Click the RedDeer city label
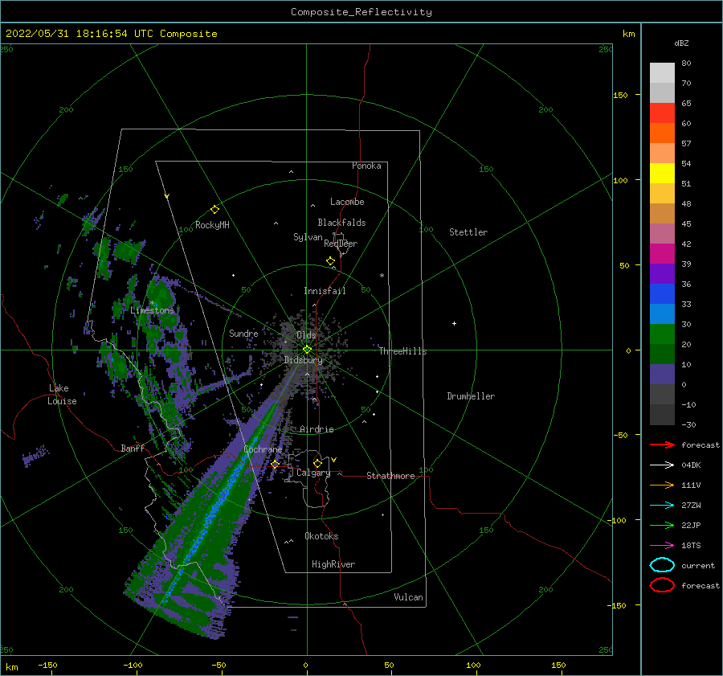Screen dimensions: 723x676 point(341,244)
